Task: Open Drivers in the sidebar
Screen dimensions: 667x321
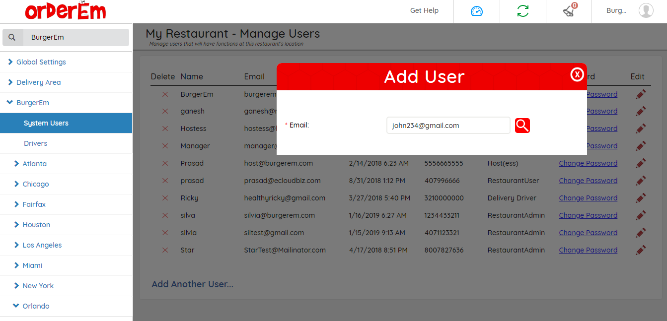Action: coord(35,143)
